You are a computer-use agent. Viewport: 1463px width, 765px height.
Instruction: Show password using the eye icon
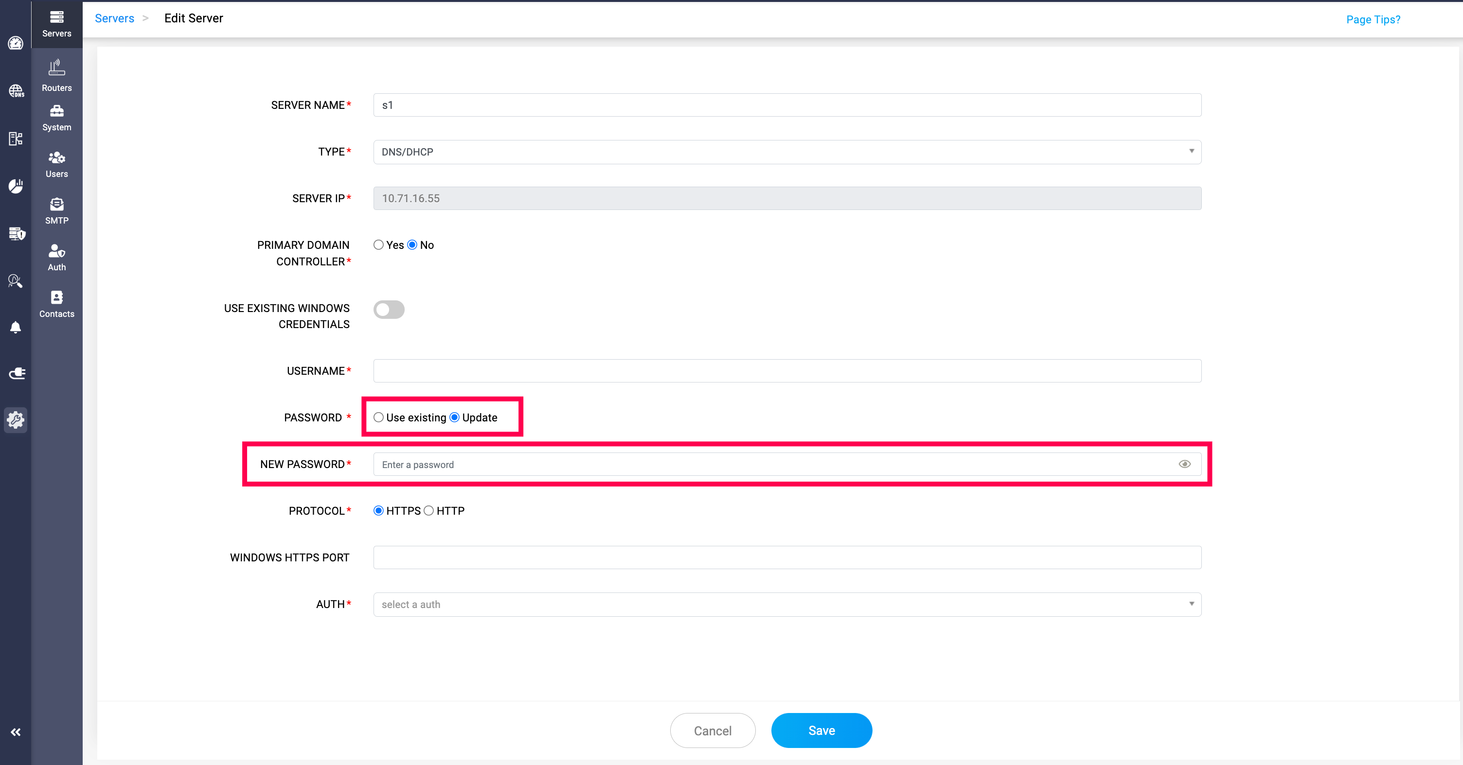[x=1184, y=464]
